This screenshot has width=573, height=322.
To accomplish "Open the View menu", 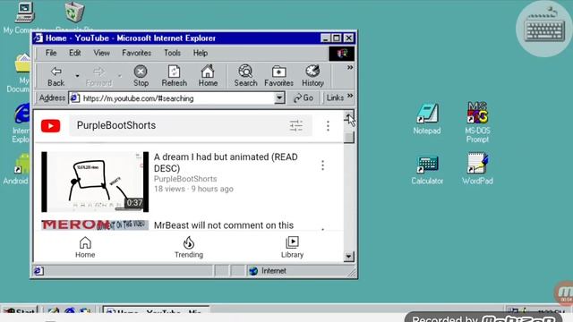I will click(101, 53).
